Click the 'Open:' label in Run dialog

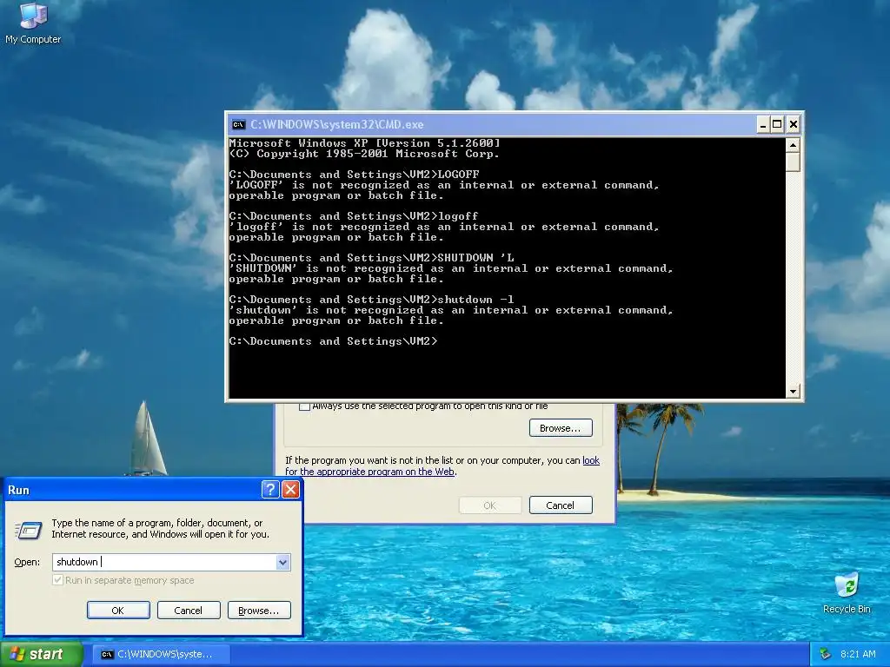(27, 562)
